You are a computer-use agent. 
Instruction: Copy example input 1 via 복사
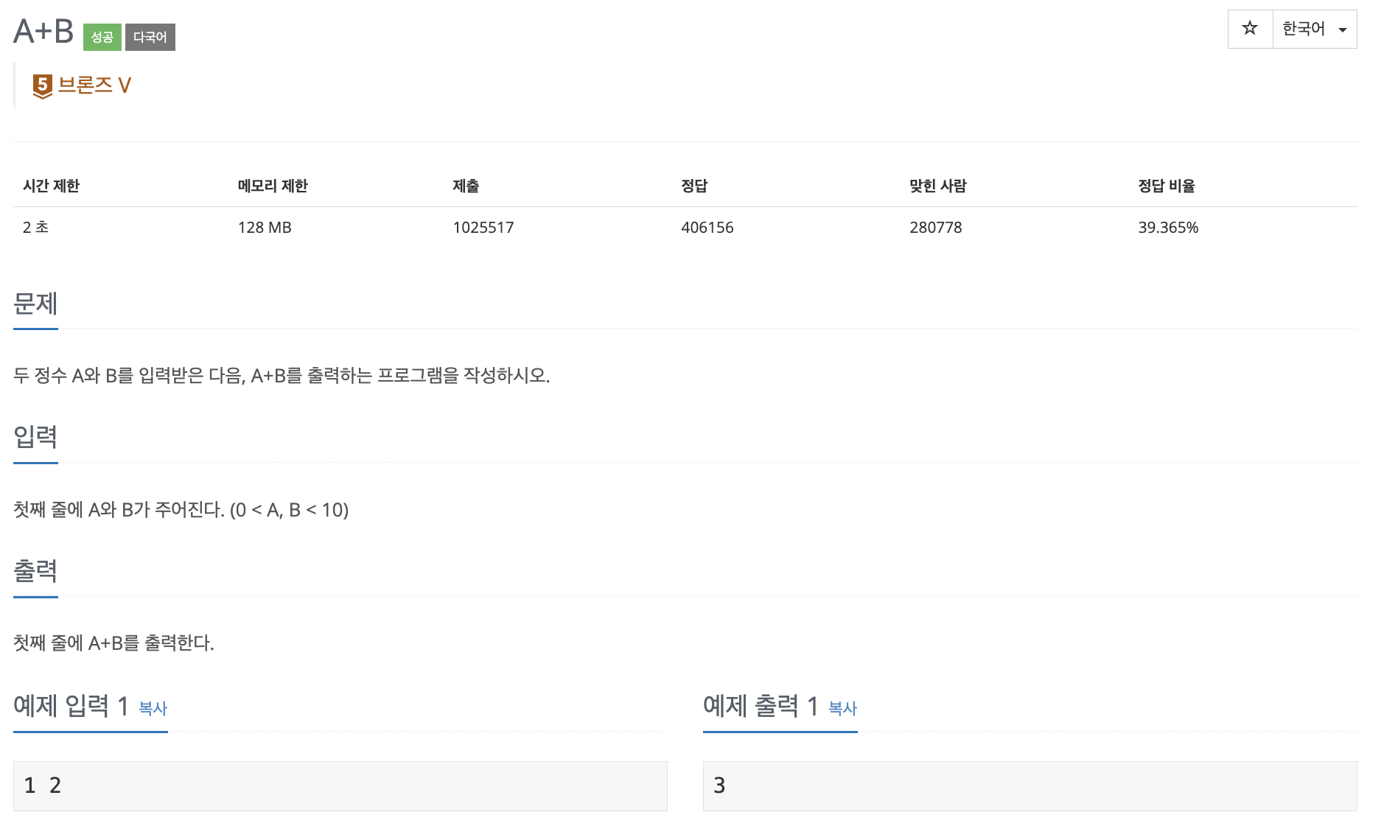pyautogui.click(x=153, y=708)
